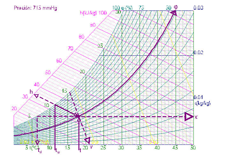Click the q(kg/kg) axis label

tap(202, 103)
